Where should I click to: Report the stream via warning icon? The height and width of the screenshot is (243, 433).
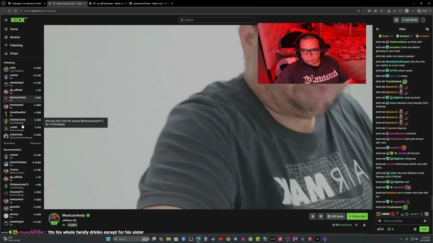click(364, 225)
